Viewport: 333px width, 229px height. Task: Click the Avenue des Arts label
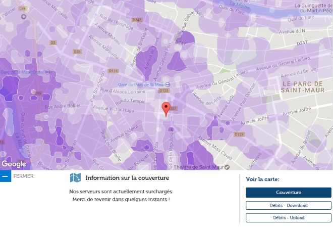click(207, 99)
